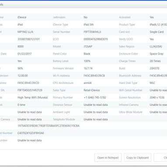Select the MLC value
The height and width of the screenshot is (167, 167).
(x=153, y=83)
